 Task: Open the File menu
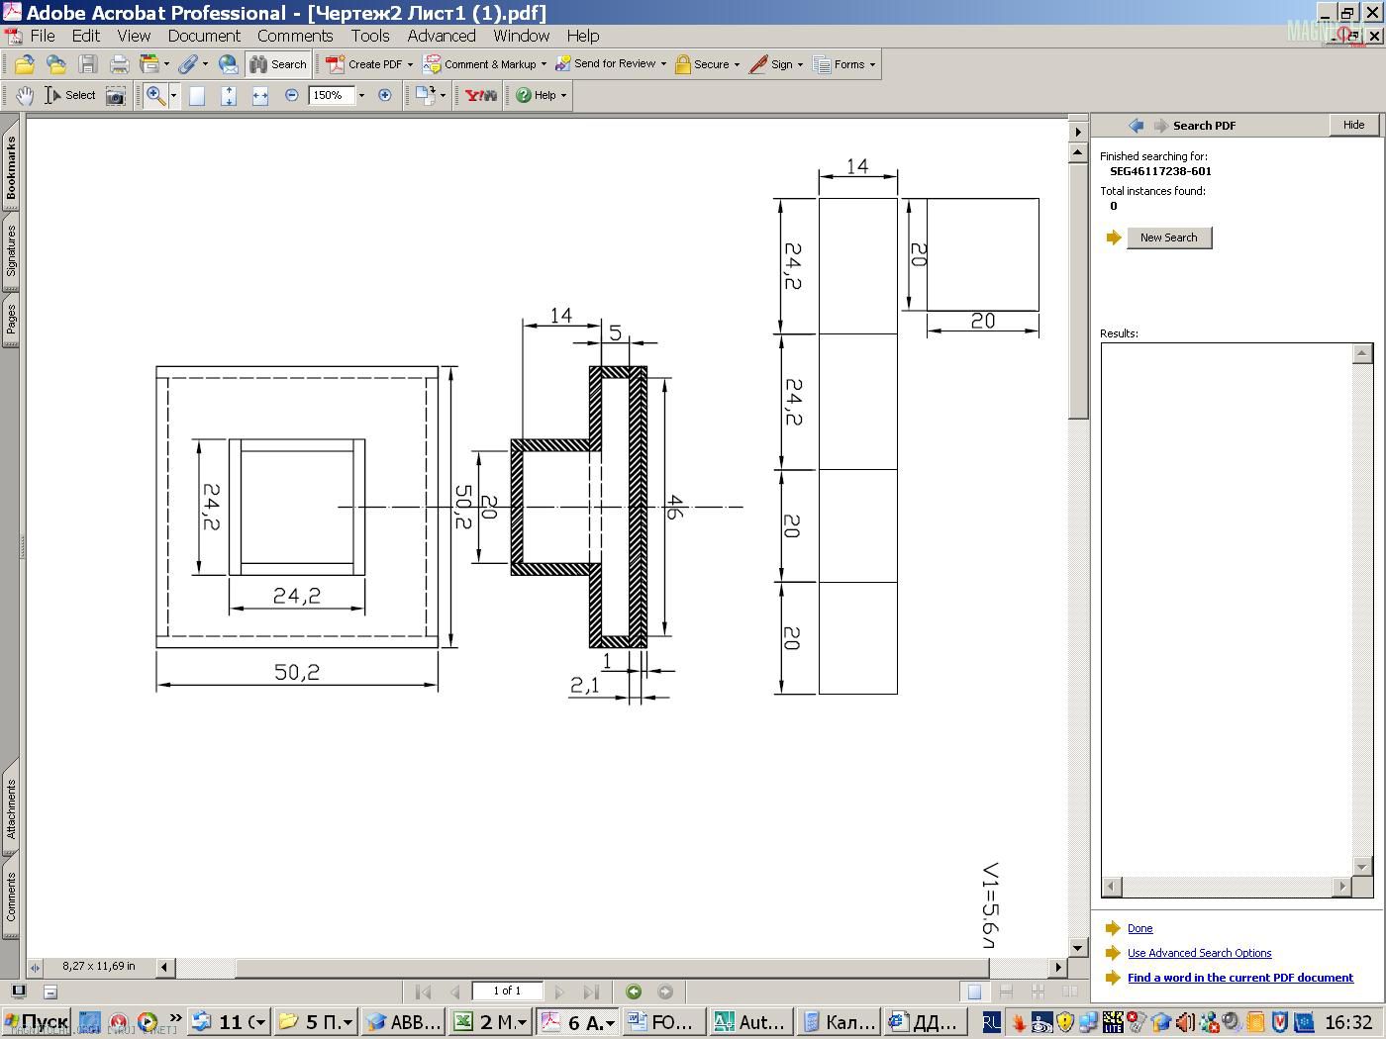(x=43, y=36)
